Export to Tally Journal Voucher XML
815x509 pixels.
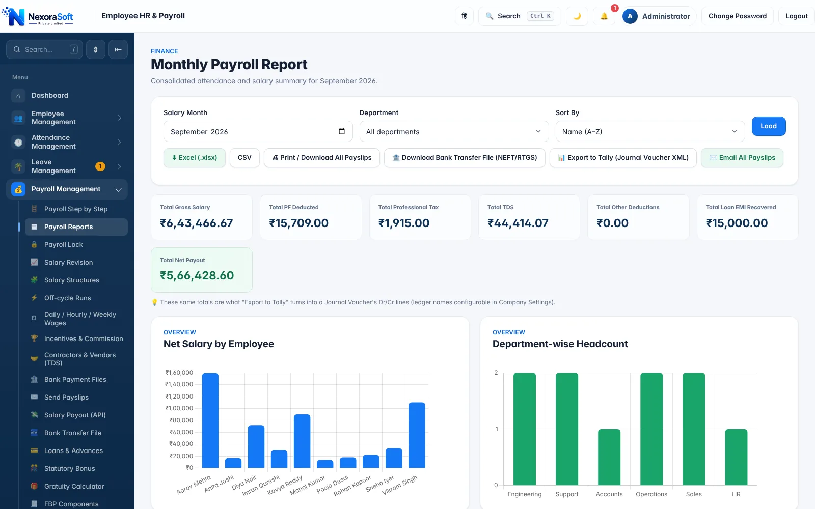tap(623, 158)
